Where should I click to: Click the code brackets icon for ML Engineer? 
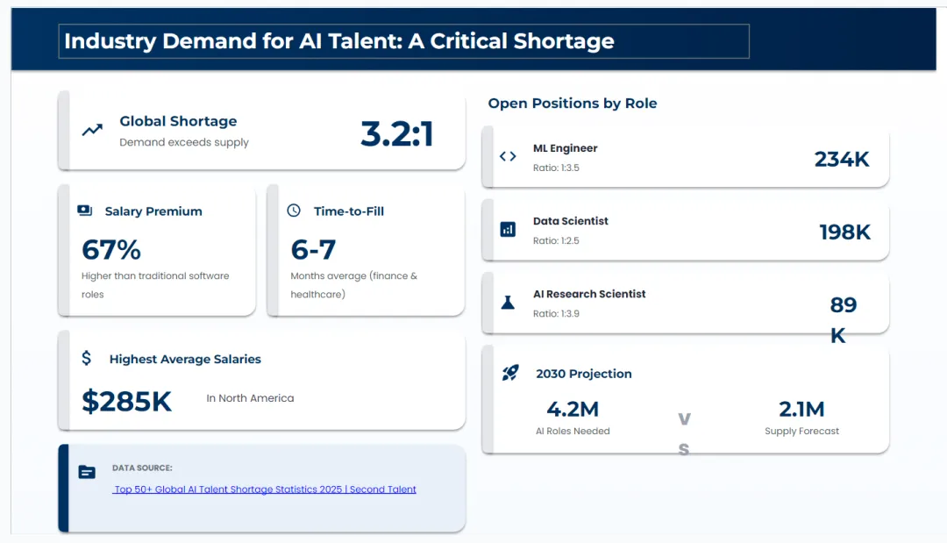pyautogui.click(x=508, y=156)
